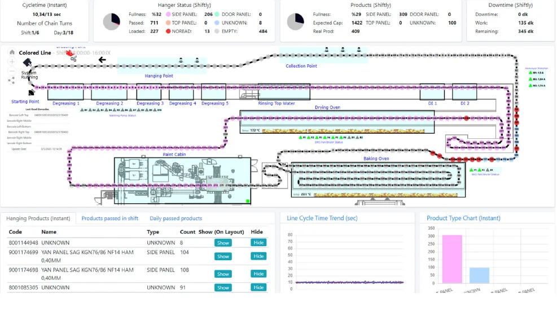The height and width of the screenshot is (320, 557).
Task: Click the Remaining downtime value 345 dk
Action: [526, 31]
